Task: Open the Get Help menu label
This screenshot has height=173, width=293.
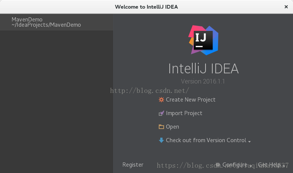Action: click(269, 165)
